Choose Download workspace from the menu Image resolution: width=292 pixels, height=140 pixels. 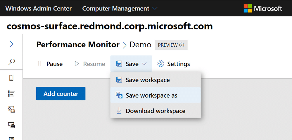tap(155, 111)
